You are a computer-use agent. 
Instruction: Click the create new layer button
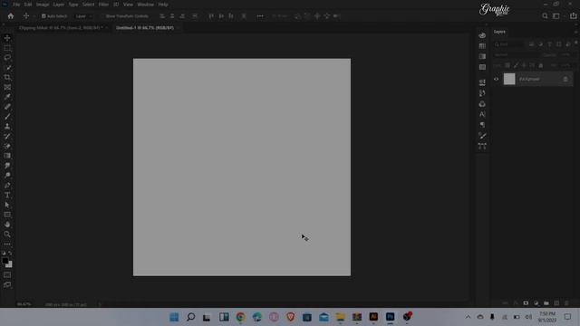click(556, 303)
